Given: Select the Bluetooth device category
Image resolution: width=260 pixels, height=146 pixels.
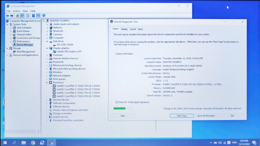Looking at the screenshot, I should 58,31.
